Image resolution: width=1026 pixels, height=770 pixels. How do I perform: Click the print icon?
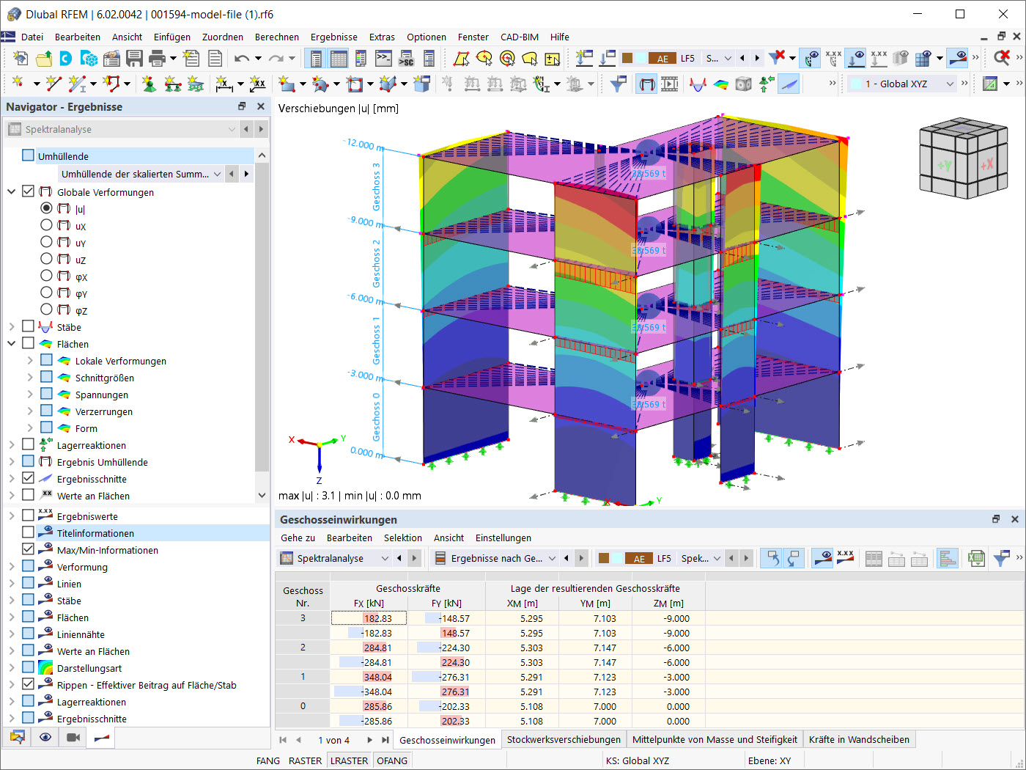(x=157, y=59)
